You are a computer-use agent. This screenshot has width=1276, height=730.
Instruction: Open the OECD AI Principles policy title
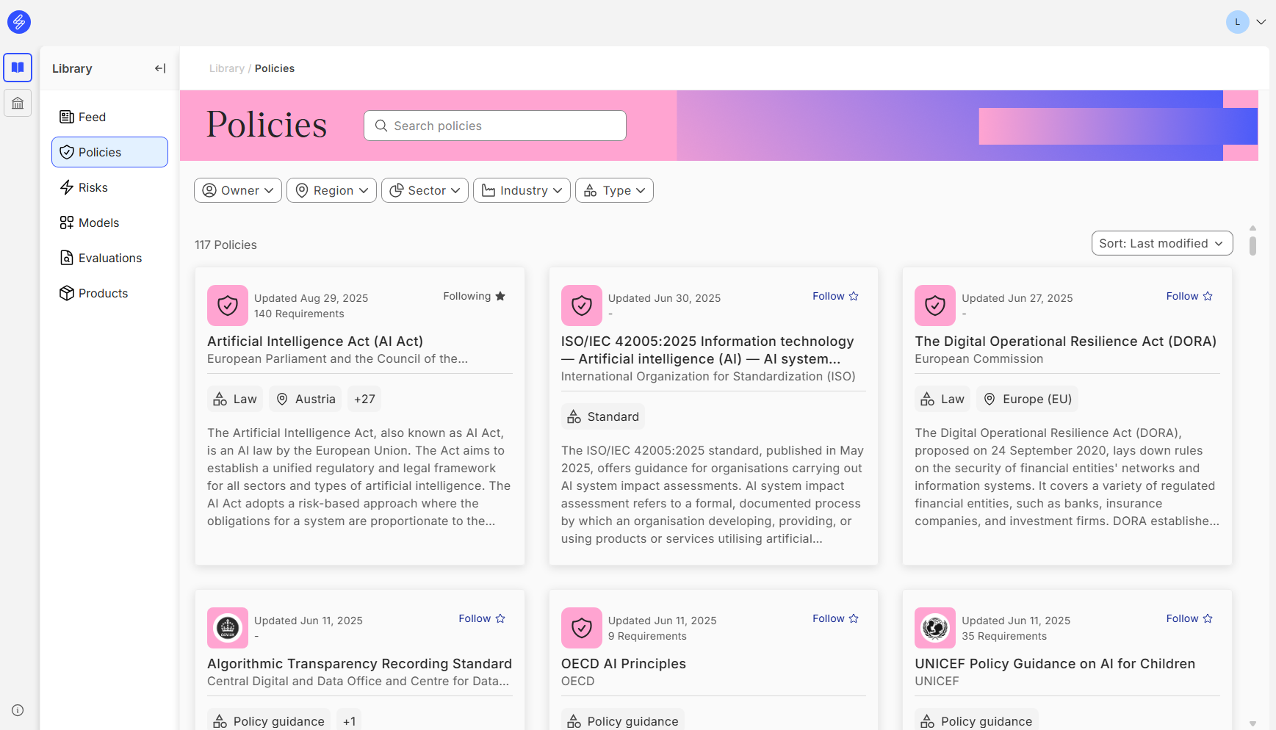(x=623, y=663)
